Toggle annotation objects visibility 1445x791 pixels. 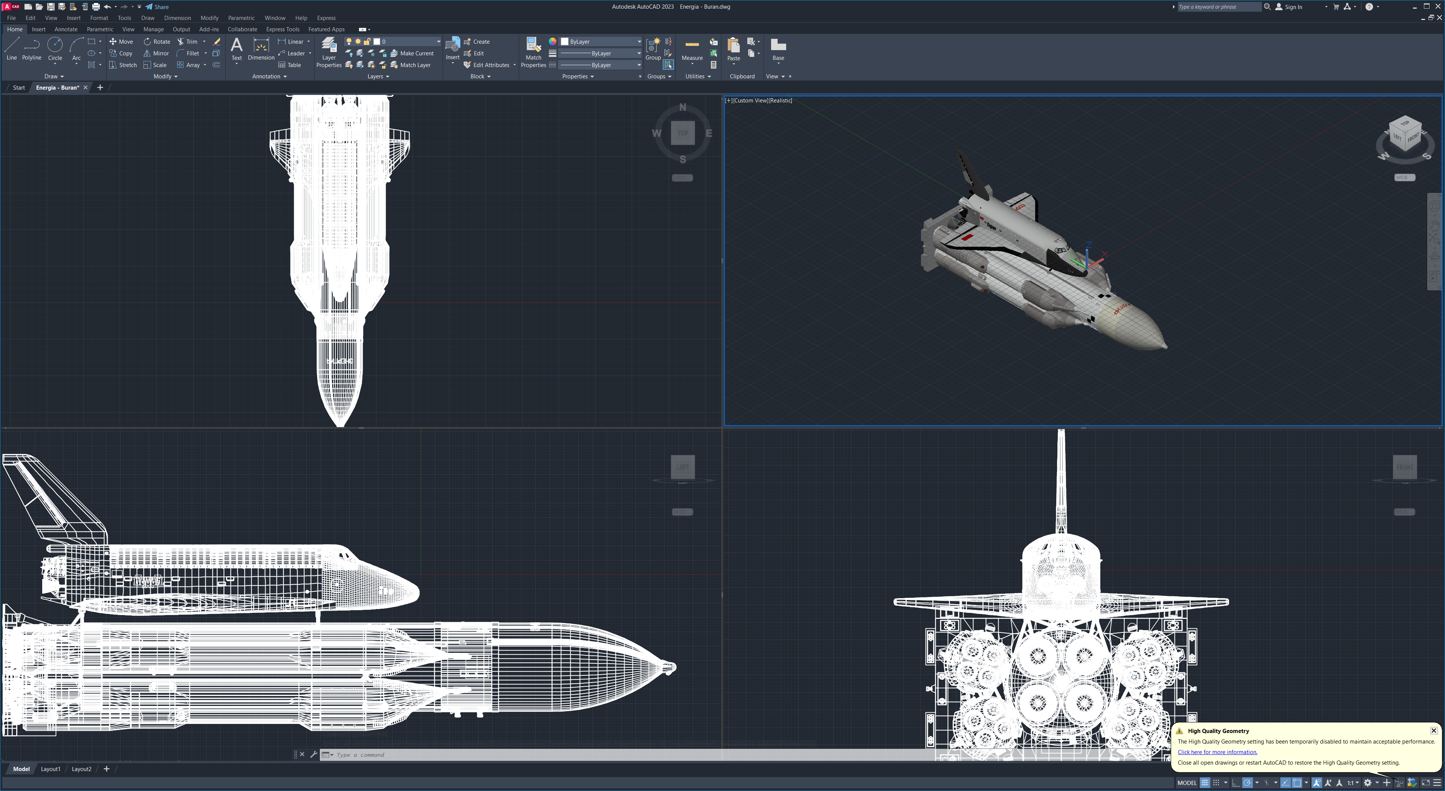(1317, 783)
